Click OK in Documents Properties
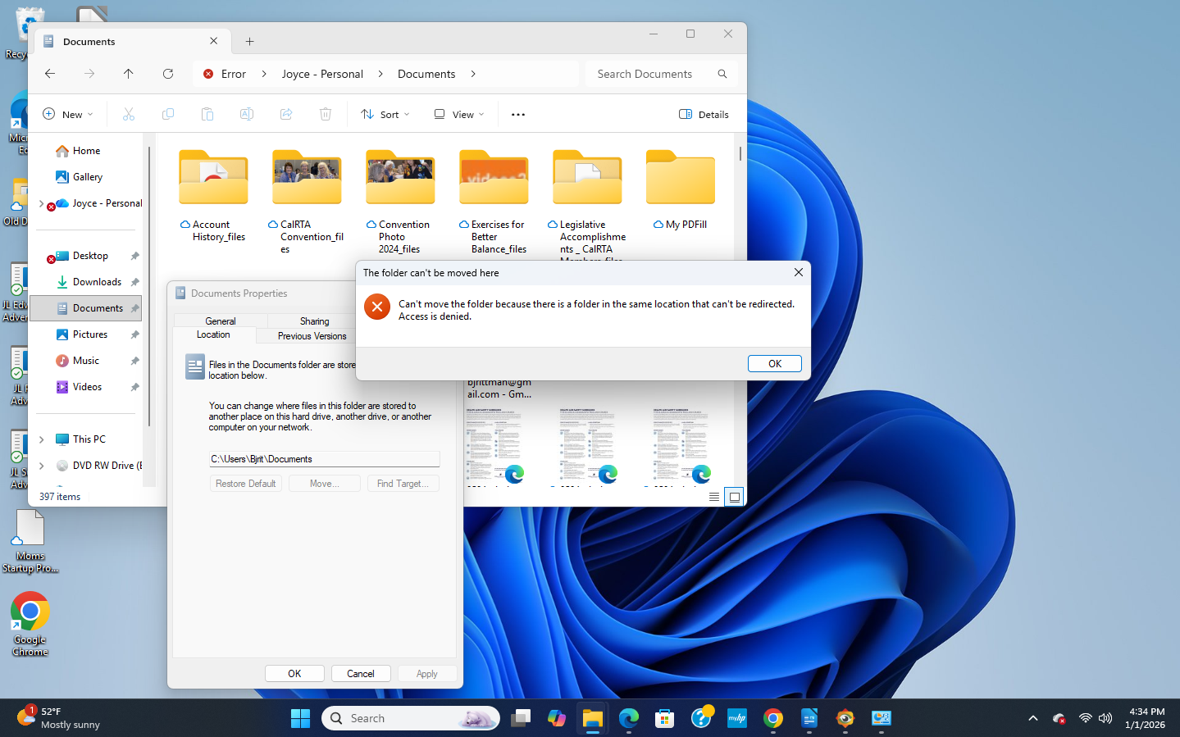 (294, 674)
